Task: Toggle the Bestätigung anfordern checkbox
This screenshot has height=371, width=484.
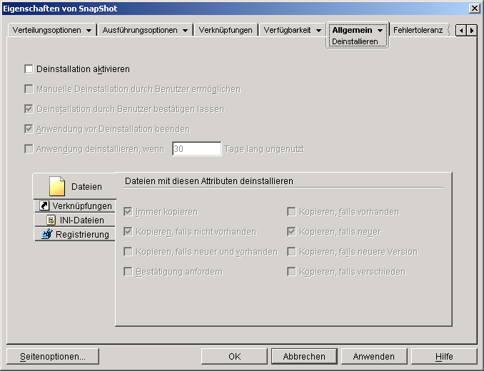Action: coord(128,272)
